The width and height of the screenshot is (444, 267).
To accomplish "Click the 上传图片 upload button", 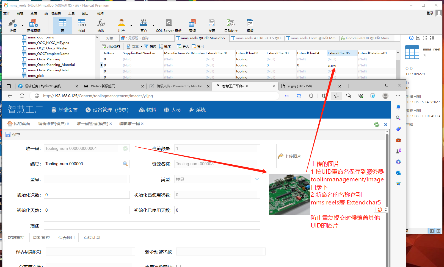I will (289, 156).
